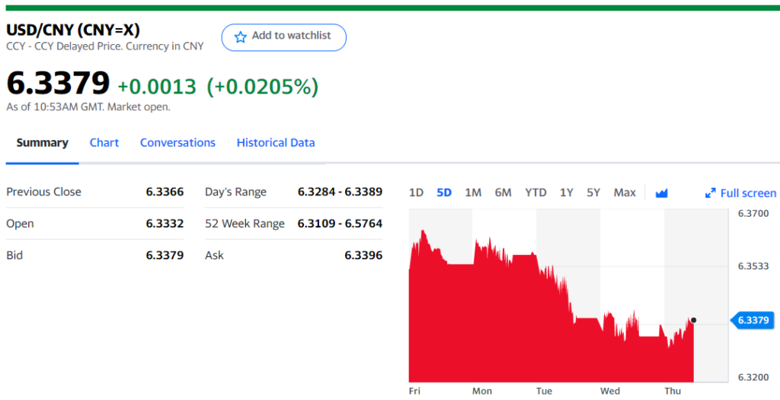Show the 6M chart range
The height and width of the screenshot is (400, 780).
tap(503, 192)
